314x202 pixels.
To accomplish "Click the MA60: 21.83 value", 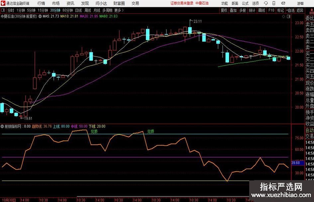I will point(109,16).
